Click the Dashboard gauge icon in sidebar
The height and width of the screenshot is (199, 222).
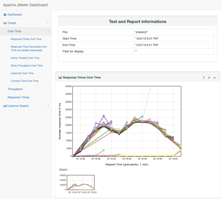coord(5,14)
